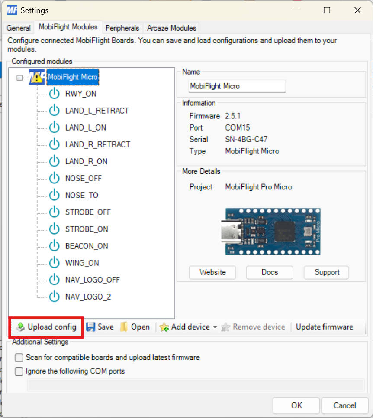Open the Add device dropdown arrow

[x=215, y=327]
